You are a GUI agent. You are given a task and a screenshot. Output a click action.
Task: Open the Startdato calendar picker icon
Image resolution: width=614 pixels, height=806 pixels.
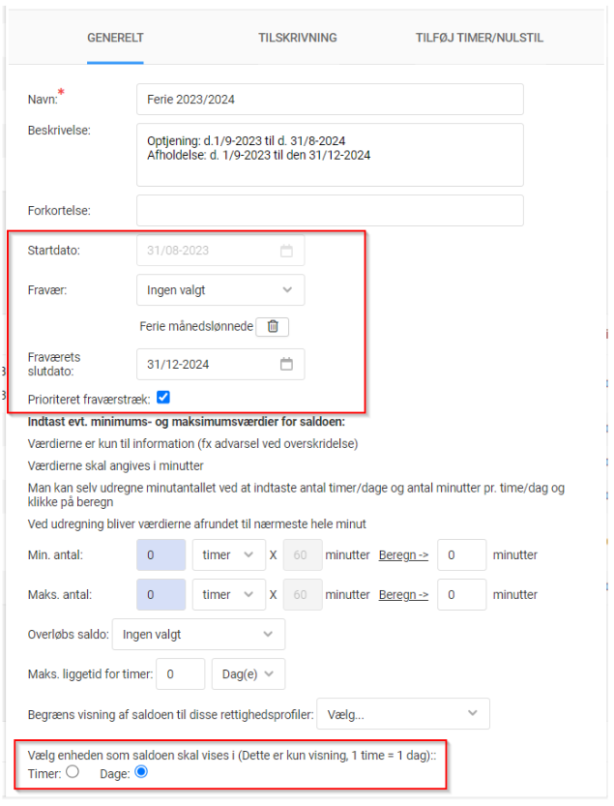click(x=286, y=251)
